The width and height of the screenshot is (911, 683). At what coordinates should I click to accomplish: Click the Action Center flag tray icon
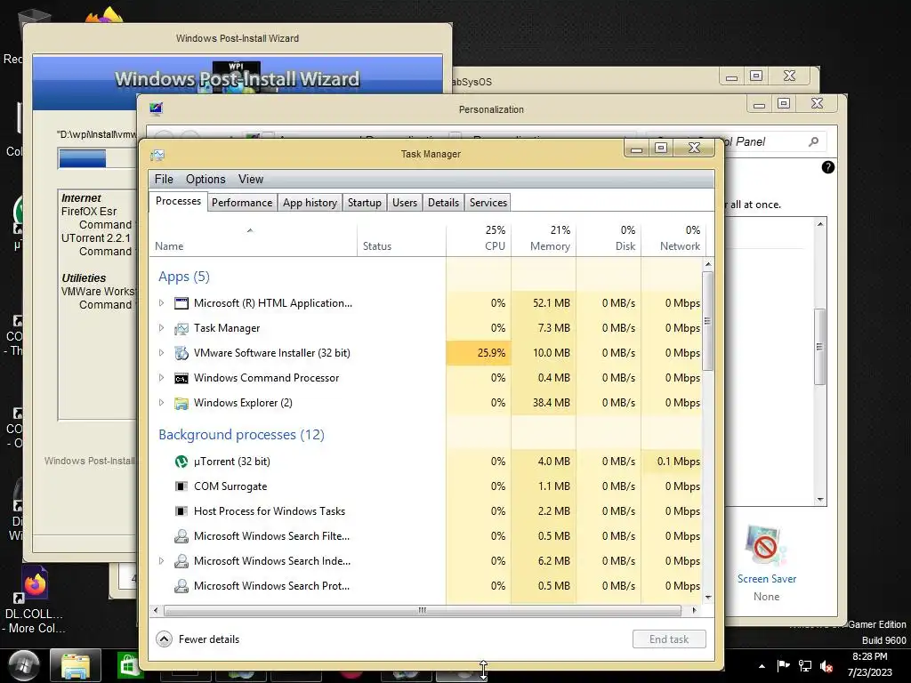point(783,666)
